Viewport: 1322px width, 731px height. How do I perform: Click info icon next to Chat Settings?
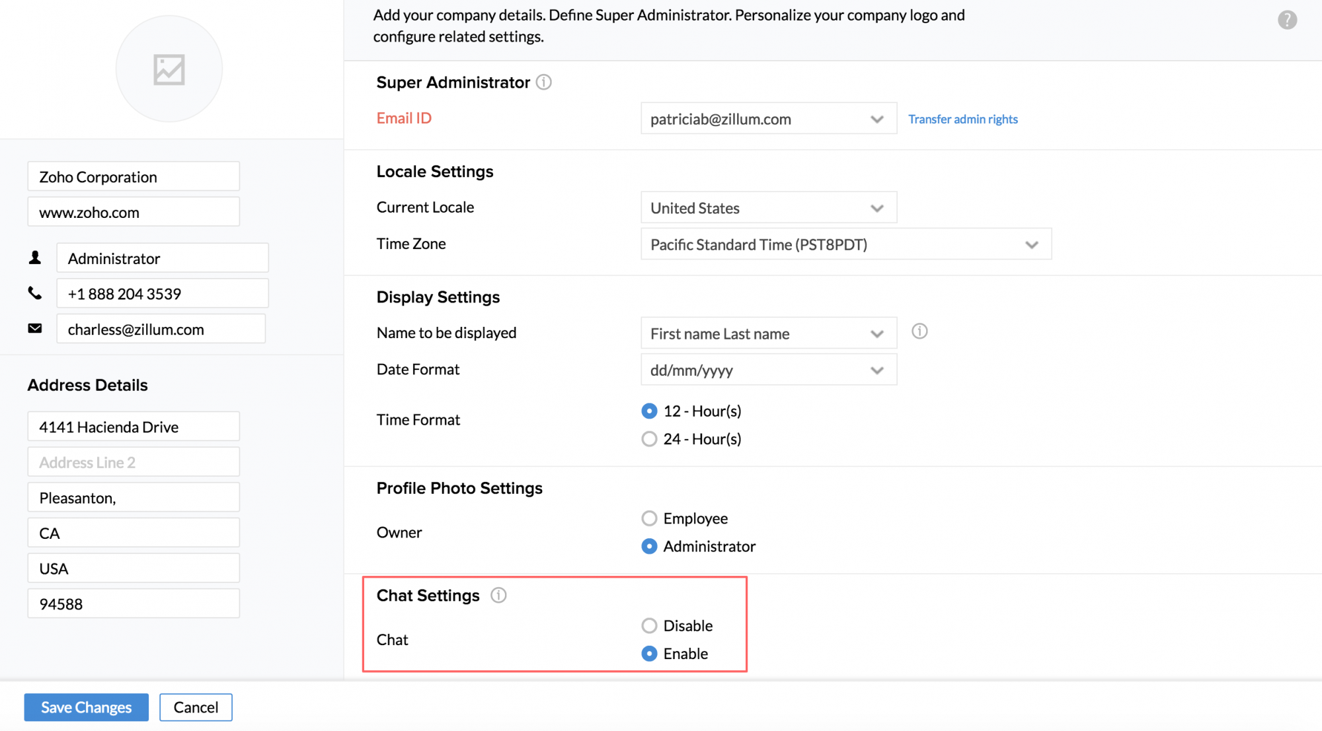tap(498, 595)
